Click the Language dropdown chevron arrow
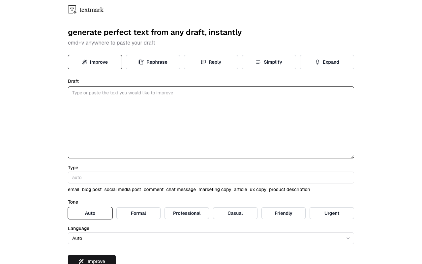This screenshot has width=422, height=264. click(x=348, y=238)
